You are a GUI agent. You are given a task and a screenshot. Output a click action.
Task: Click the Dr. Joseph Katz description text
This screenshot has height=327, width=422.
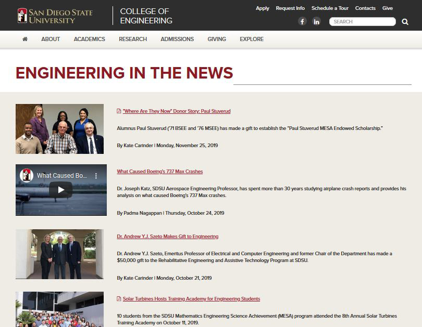(262, 192)
